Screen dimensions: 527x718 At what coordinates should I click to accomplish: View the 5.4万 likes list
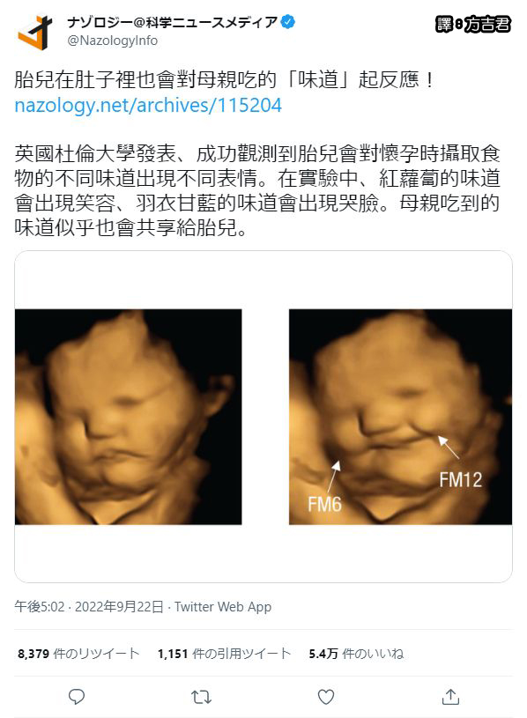coord(356,654)
